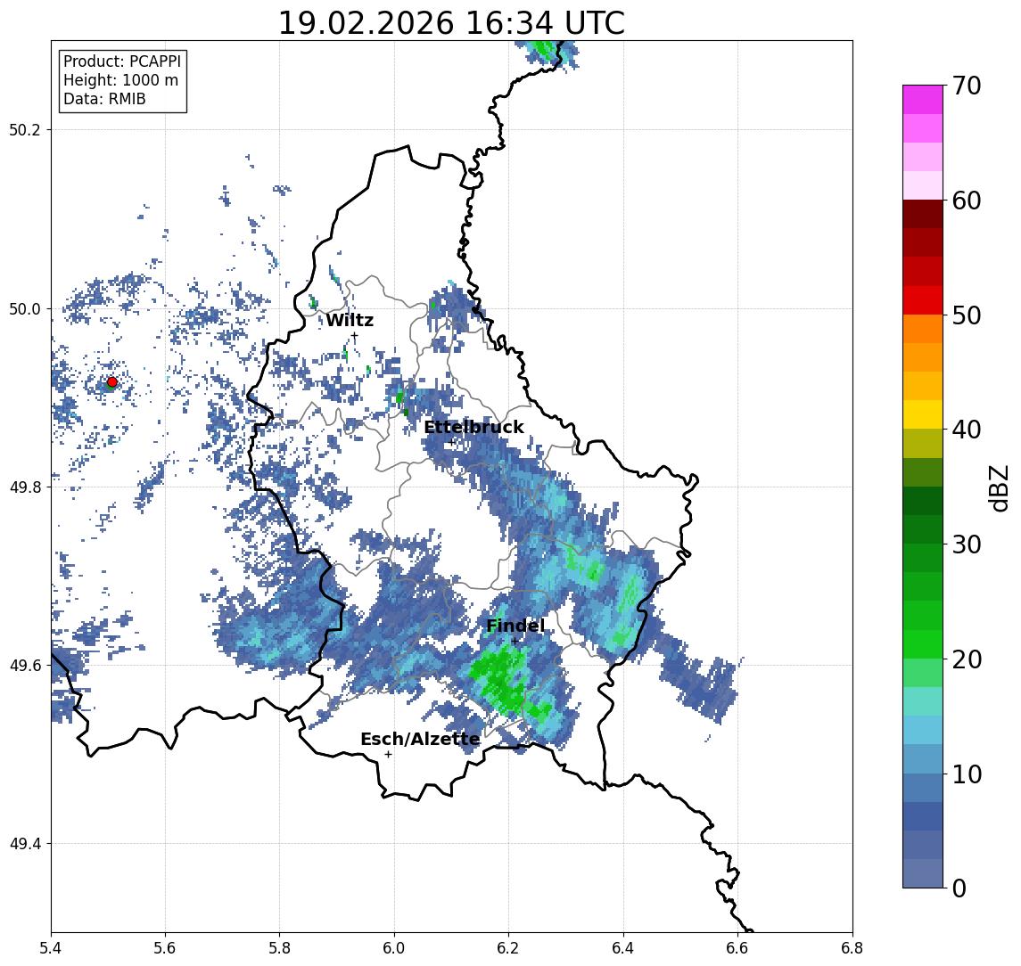The height and width of the screenshot is (966, 1021).
Task: Click the Wiltz city label
Action: (x=350, y=320)
